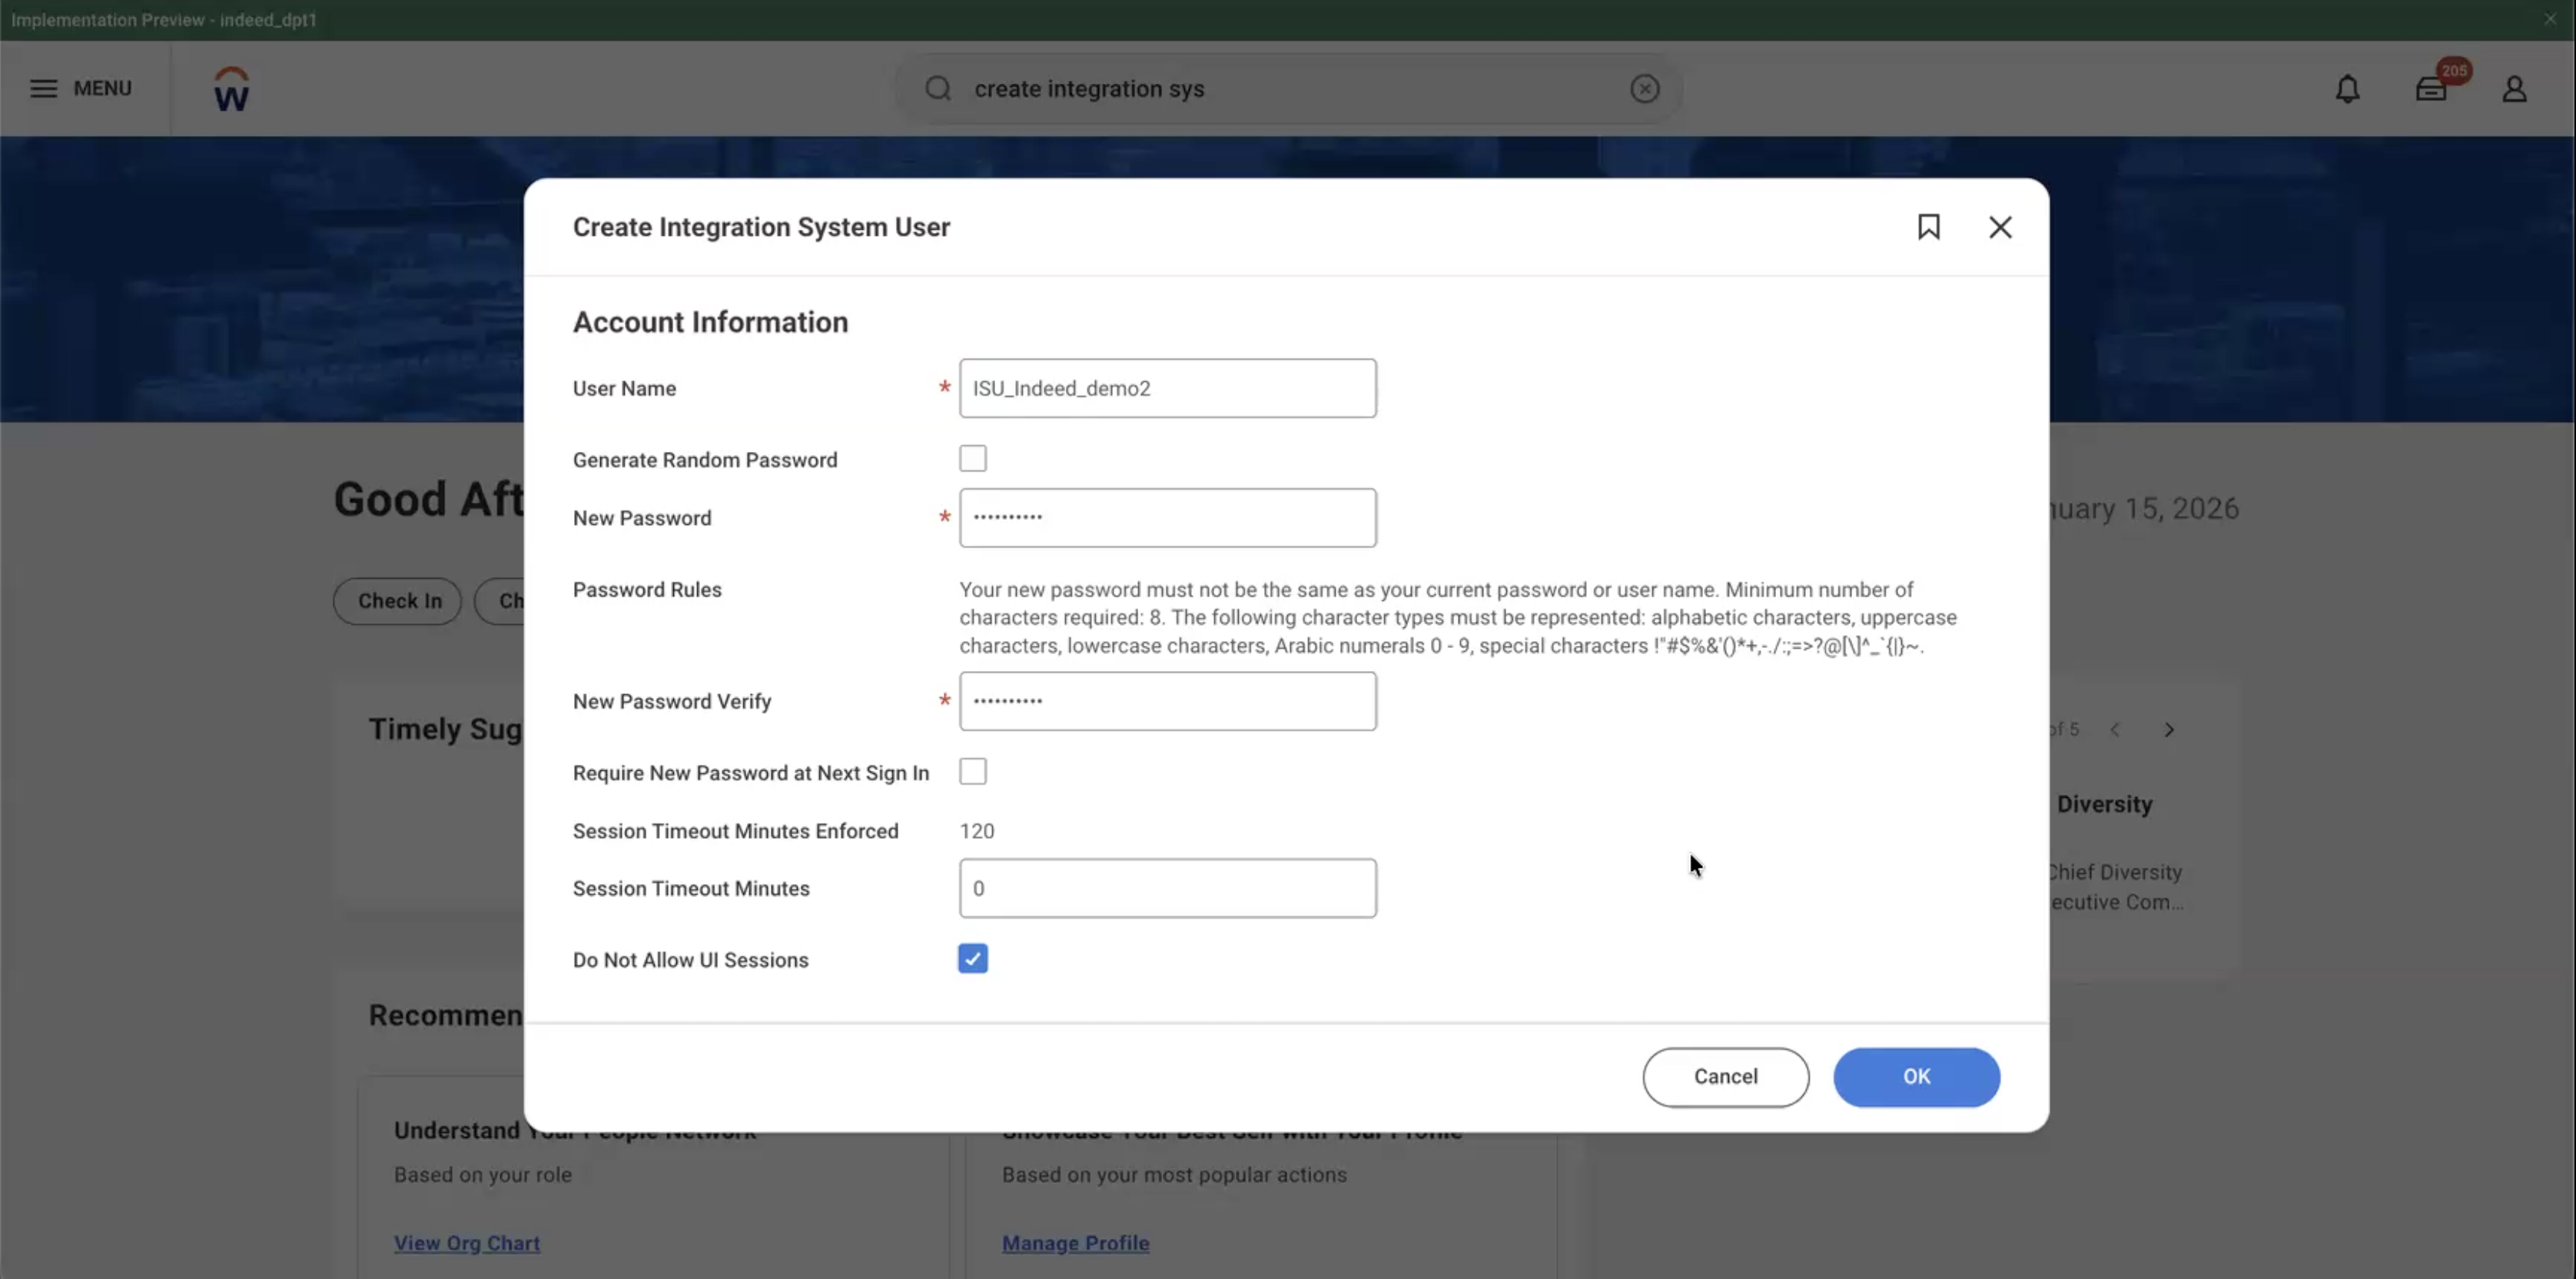Open the user profile icon
The height and width of the screenshot is (1279, 2576).
tap(2514, 89)
